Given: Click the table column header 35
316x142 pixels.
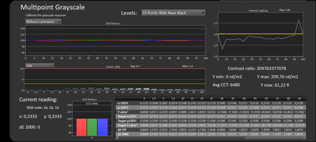Looking at the screenshot, I should [233, 99].
